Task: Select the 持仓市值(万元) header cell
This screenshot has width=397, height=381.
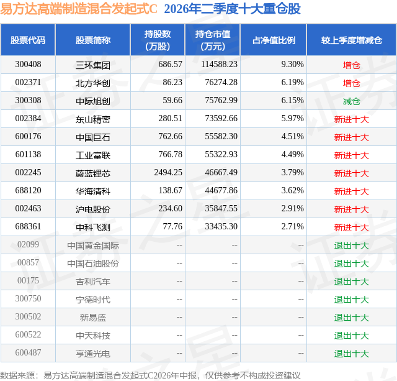Action: coord(213,40)
